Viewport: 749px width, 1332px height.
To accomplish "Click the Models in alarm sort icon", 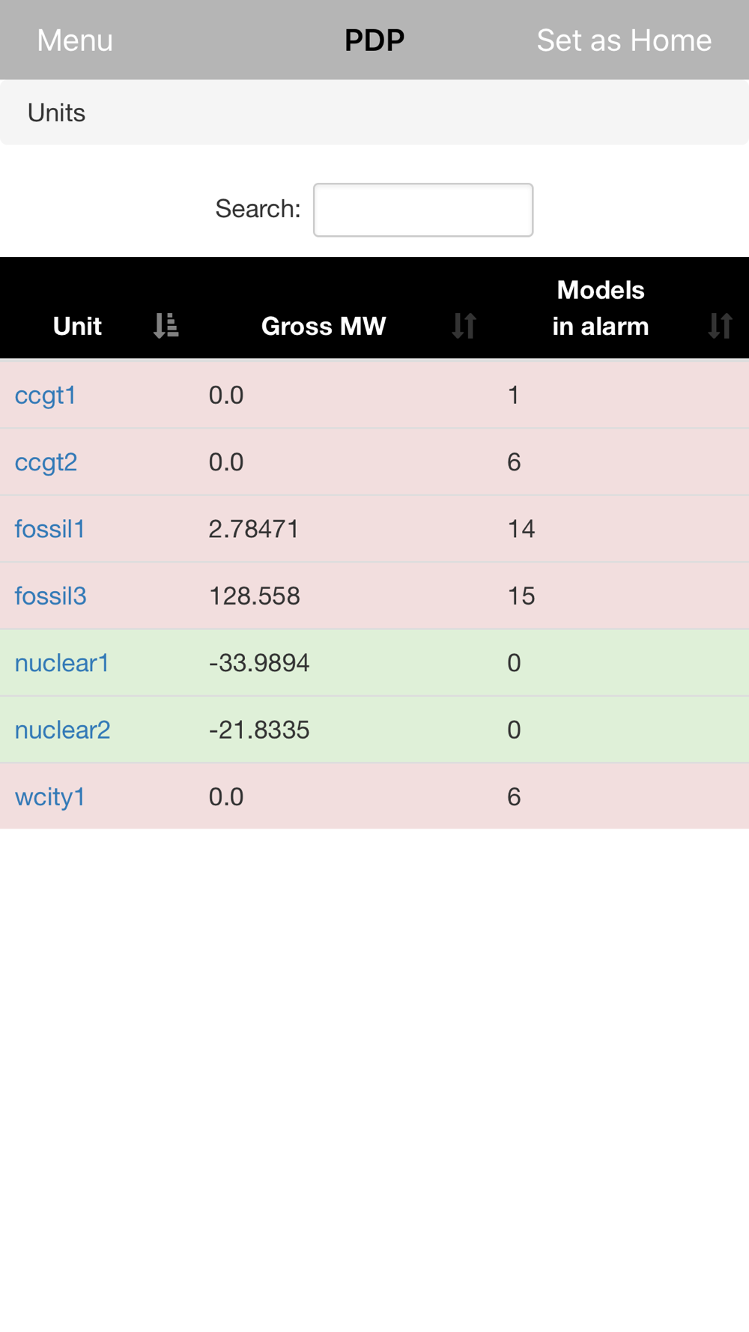I will pos(720,326).
